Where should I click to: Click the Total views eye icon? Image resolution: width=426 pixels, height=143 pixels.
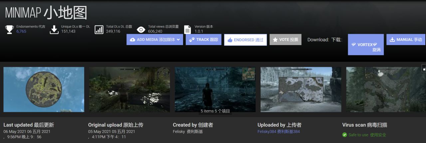141,30
